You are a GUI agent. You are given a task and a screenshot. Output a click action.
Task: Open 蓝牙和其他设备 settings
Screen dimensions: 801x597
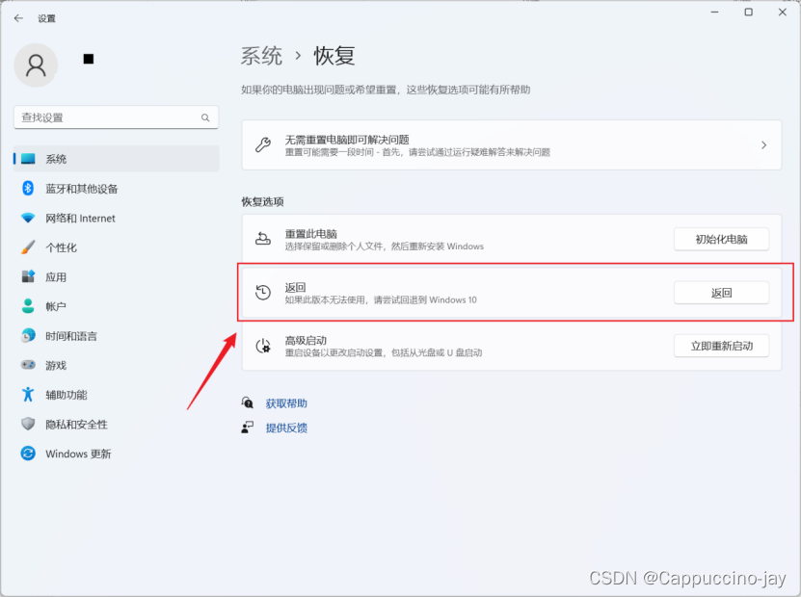click(117, 189)
